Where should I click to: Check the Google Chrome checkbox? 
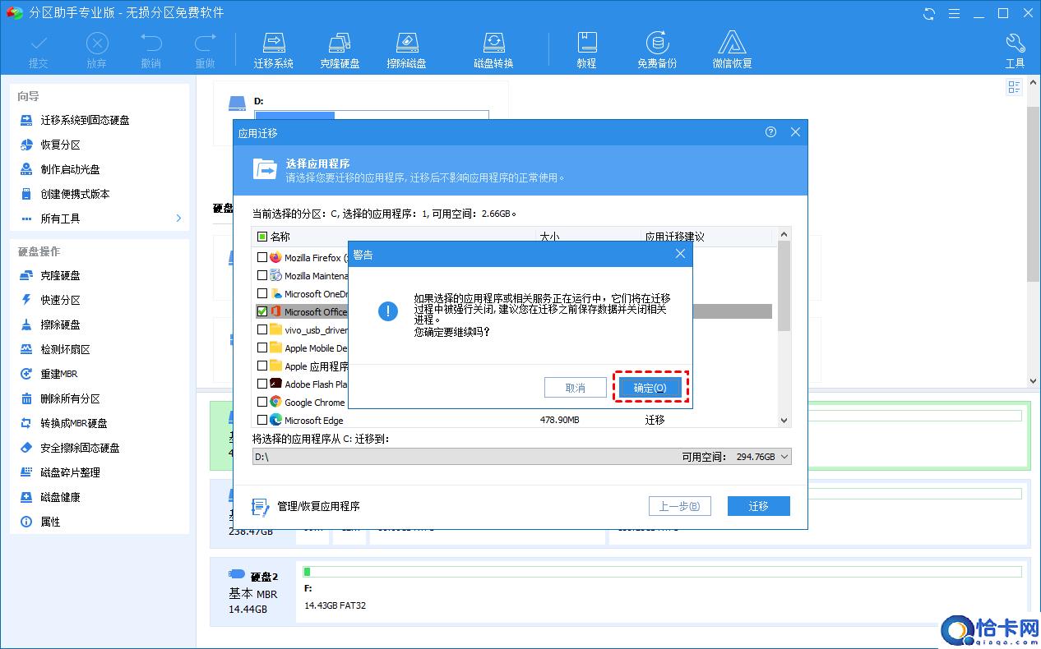click(262, 402)
